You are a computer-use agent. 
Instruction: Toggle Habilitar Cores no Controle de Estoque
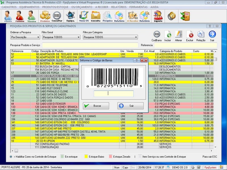click(11, 157)
